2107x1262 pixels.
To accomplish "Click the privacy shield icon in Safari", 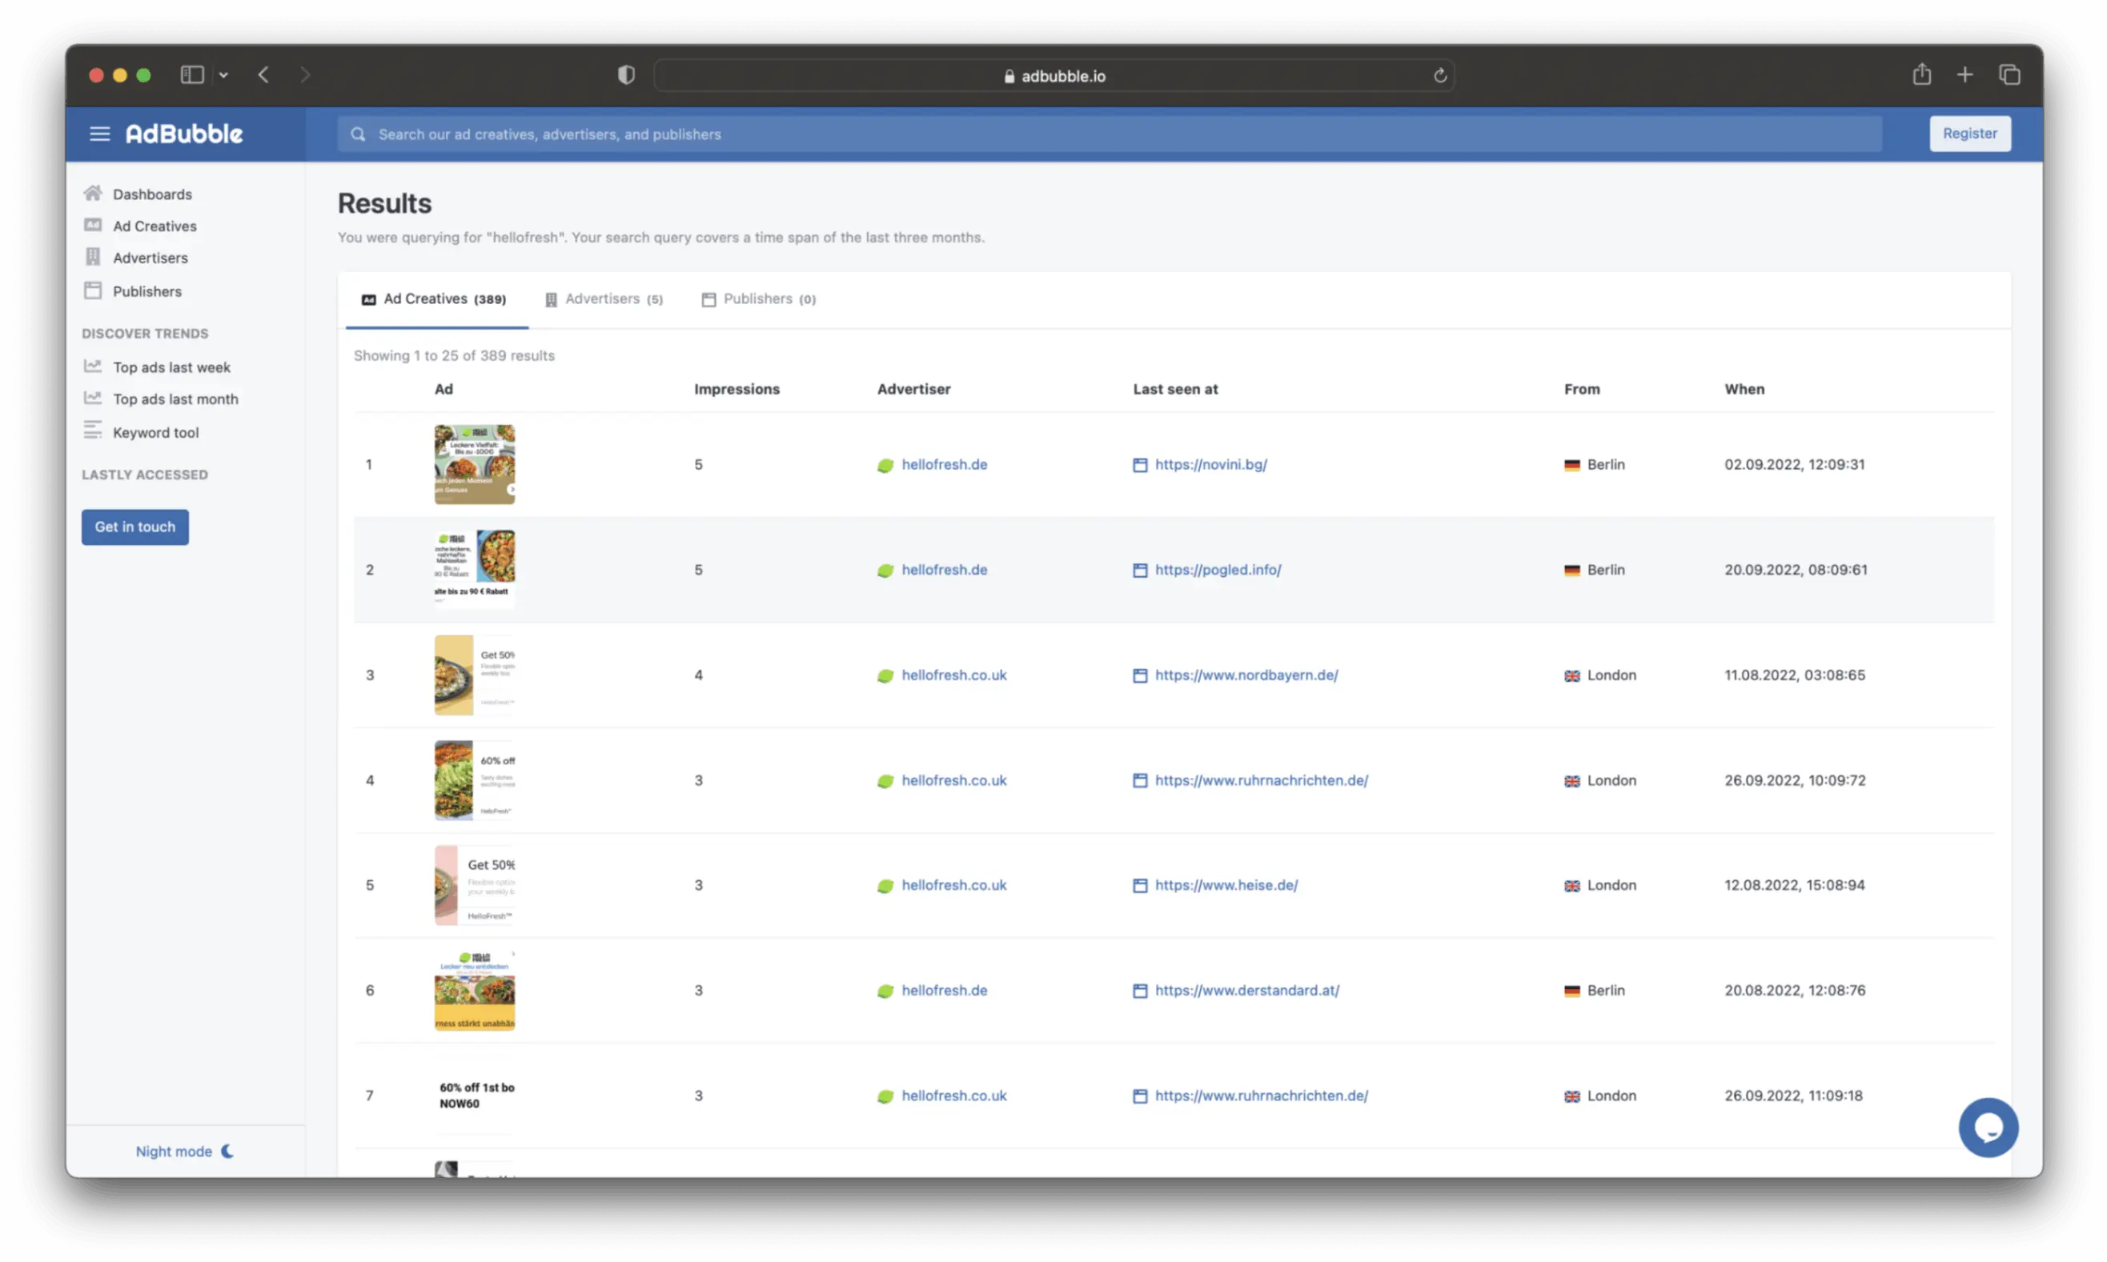I will pos(626,75).
